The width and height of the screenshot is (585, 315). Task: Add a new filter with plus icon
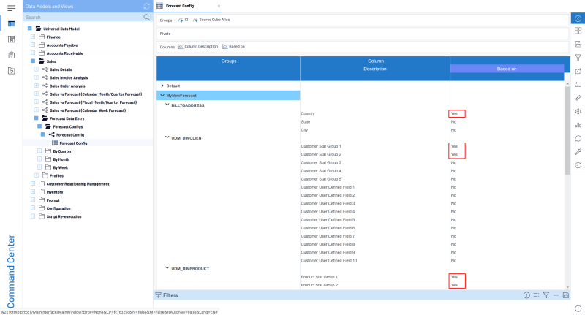point(556,295)
